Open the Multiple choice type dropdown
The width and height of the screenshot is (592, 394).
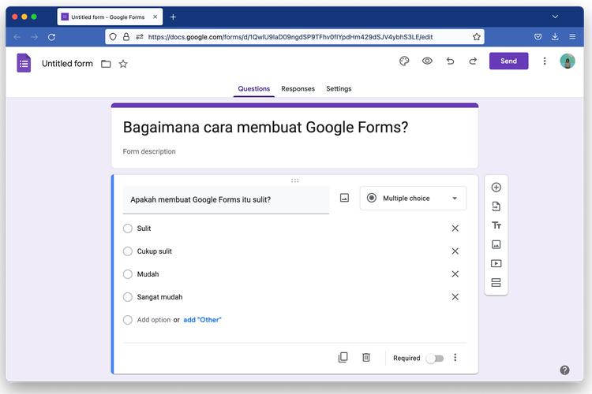click(413, 199)
